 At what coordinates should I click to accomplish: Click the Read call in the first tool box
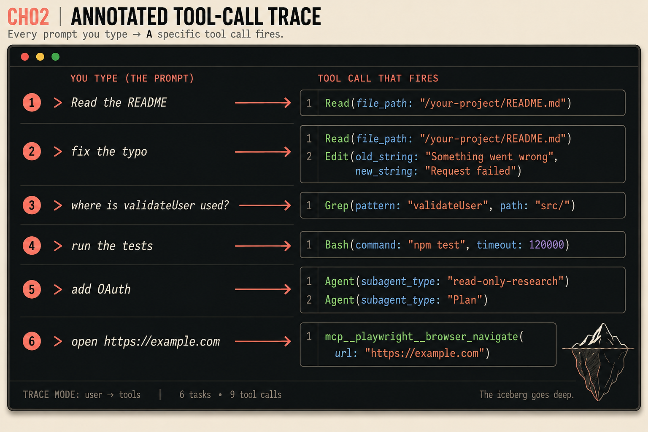tap(448, 103)
